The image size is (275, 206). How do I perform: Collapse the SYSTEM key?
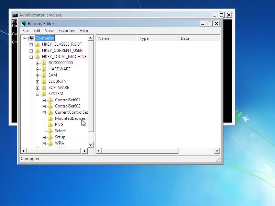click(37, 94)
